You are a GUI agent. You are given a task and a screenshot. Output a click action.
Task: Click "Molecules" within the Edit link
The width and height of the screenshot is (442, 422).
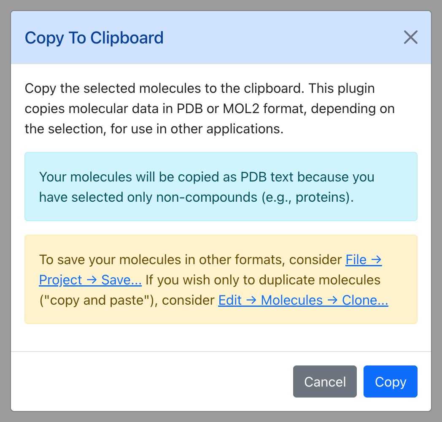click(x=292, y=300)
